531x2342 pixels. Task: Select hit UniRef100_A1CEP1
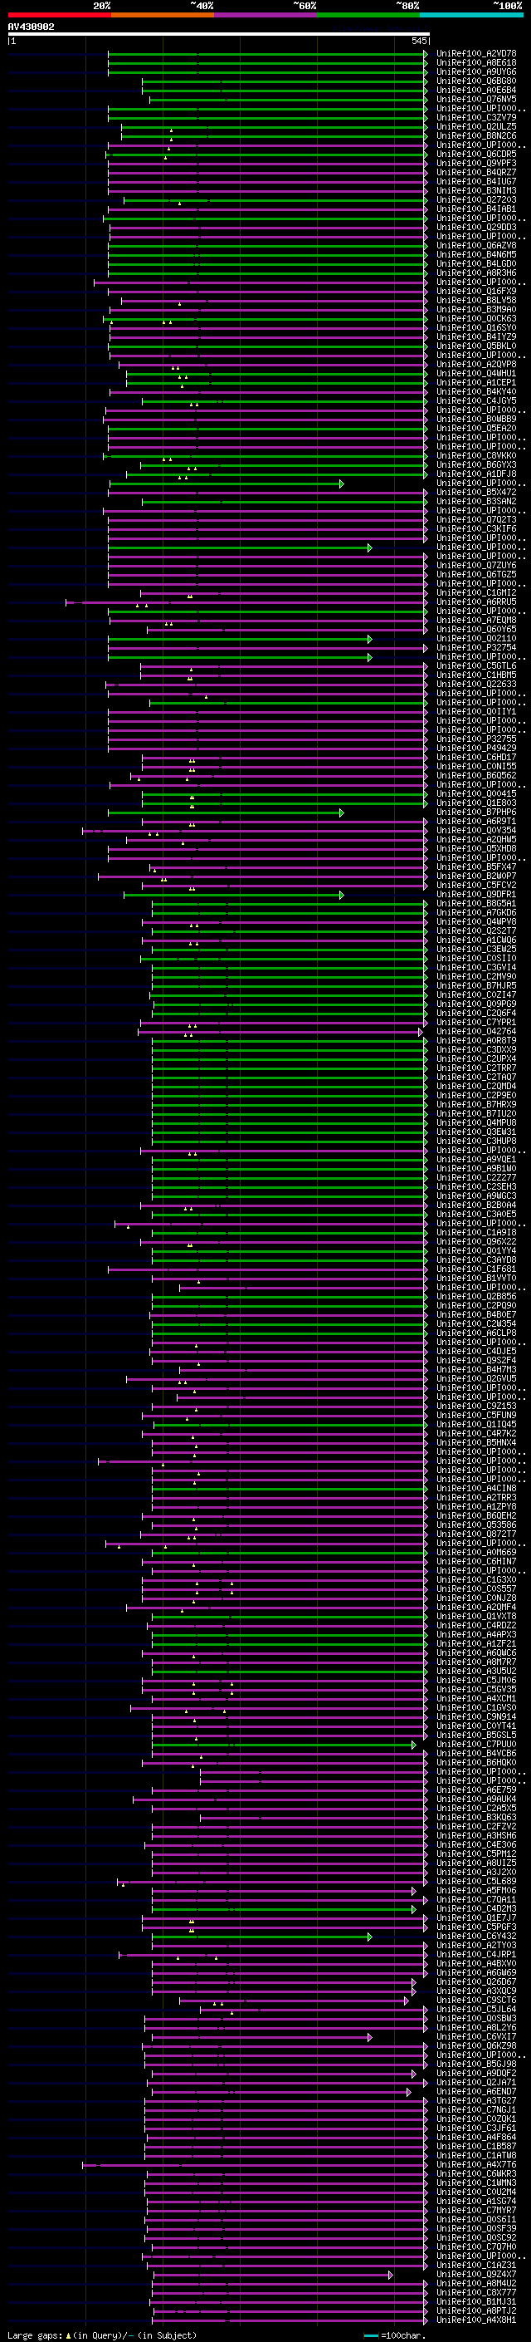pyautogui.click(x=476, y=383)
